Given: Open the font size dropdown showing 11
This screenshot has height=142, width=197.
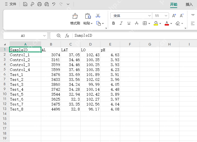Looking at the screenshot, I should click(166, 16).
